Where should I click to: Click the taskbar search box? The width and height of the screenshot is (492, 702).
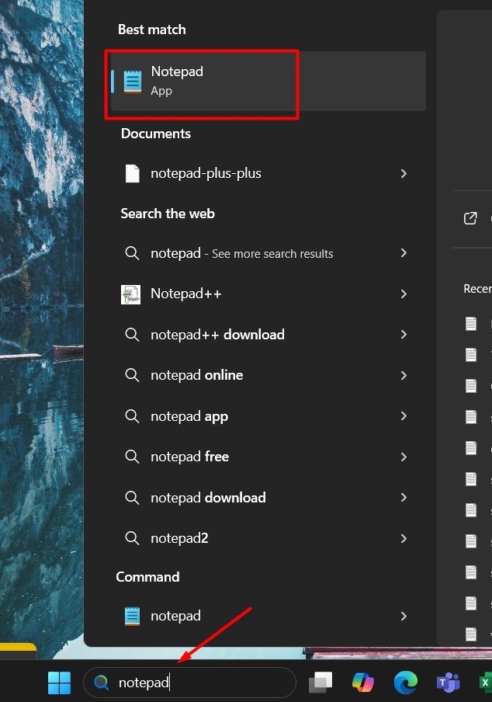189,683
